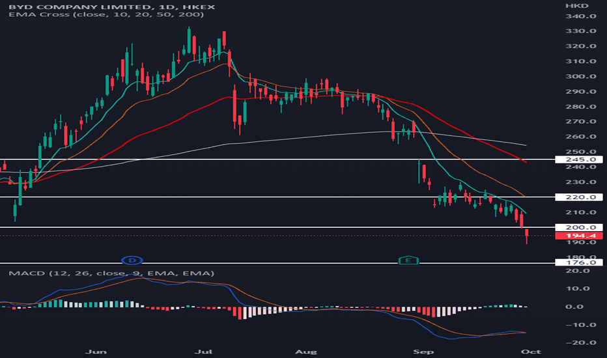Click the MACD (12, 26, close, 9) indicator legend

111,273
